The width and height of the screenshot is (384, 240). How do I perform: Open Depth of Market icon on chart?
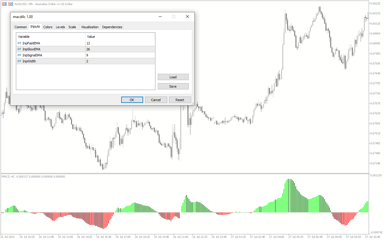4,4
